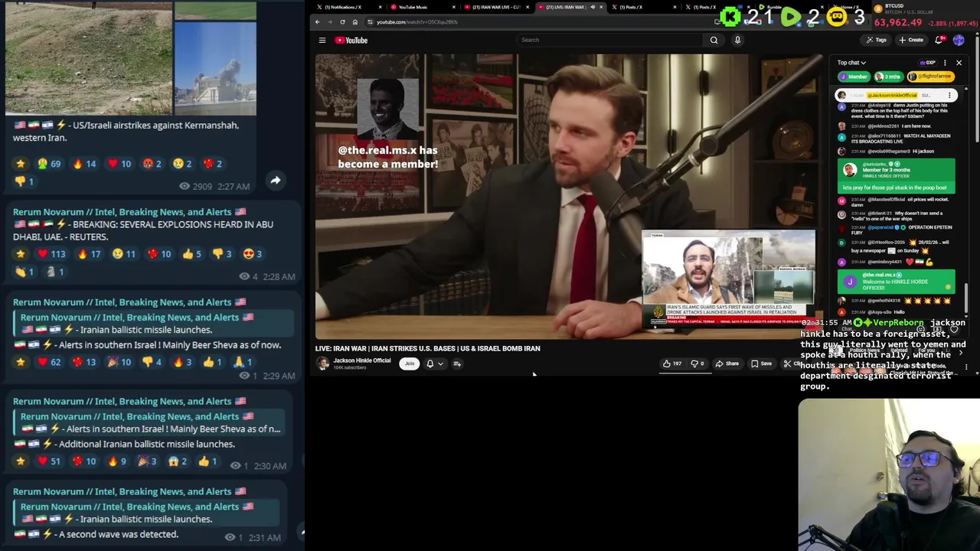This screenshot has height=551, width=980.
Task: Click the Join channel button
Action: click(410, 364)
